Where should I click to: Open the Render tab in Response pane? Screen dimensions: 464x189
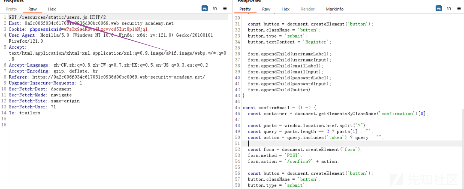tap(308, 9)
